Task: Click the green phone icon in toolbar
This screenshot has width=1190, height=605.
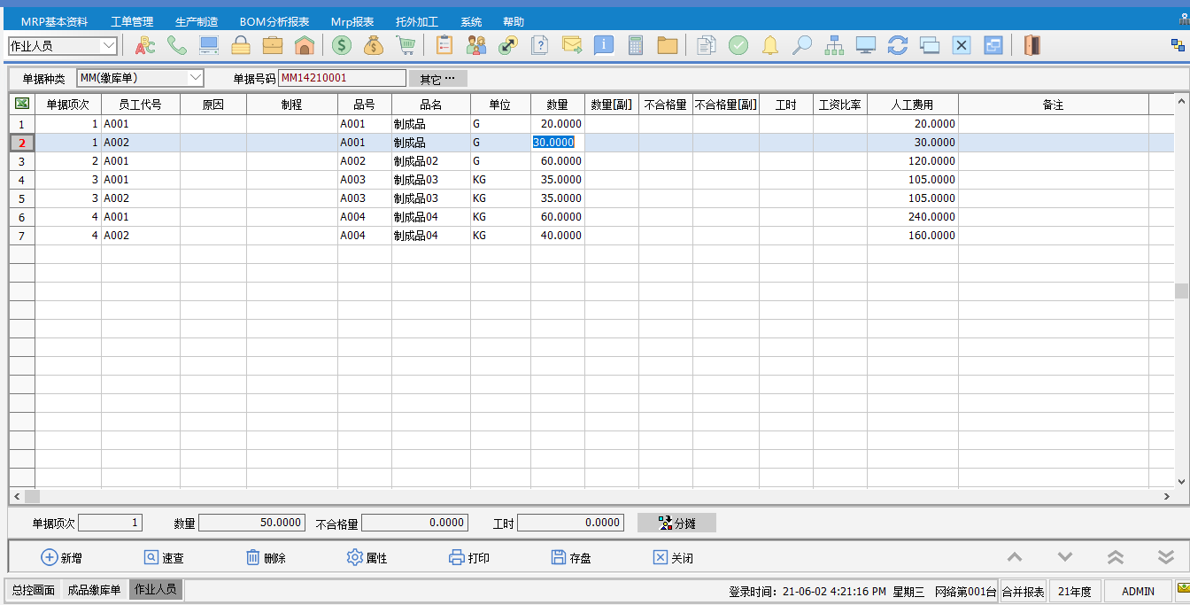Action: coord(177,45)
